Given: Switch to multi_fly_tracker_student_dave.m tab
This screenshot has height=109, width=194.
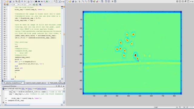Looking at the screenshot, I should click(x=36, y=83).
